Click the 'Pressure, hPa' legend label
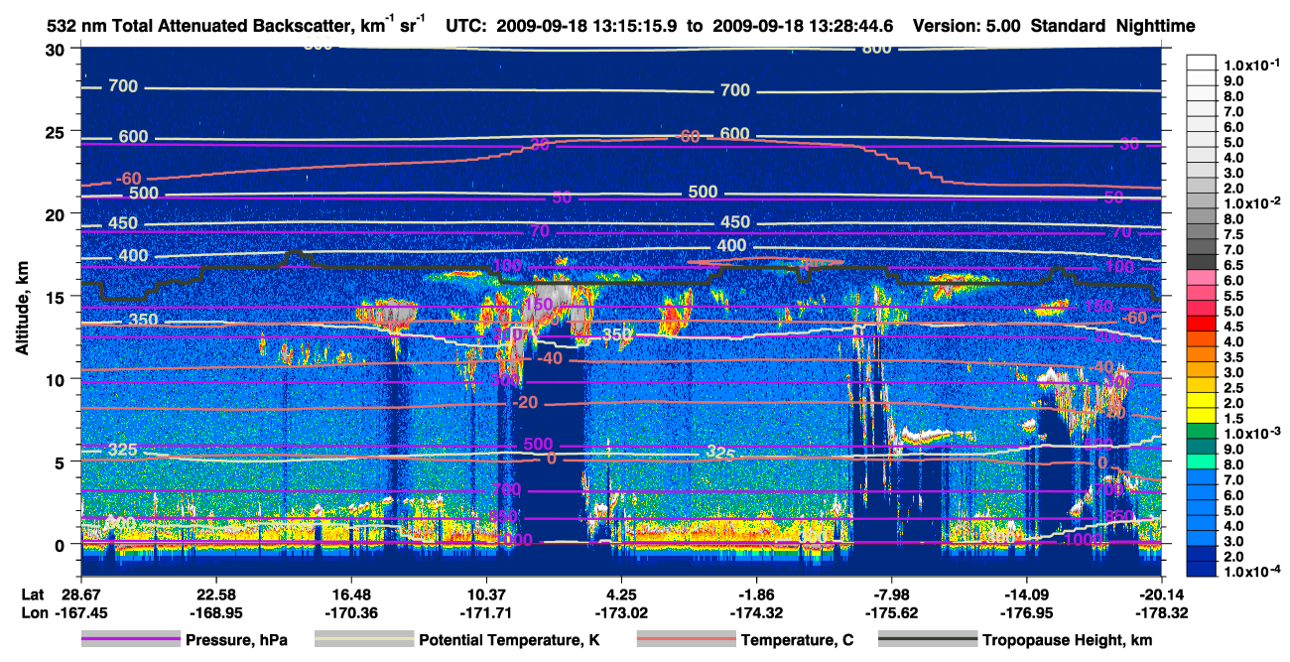Image resolution: width=1290 pixels, height=662 pixels. (237, 640)
